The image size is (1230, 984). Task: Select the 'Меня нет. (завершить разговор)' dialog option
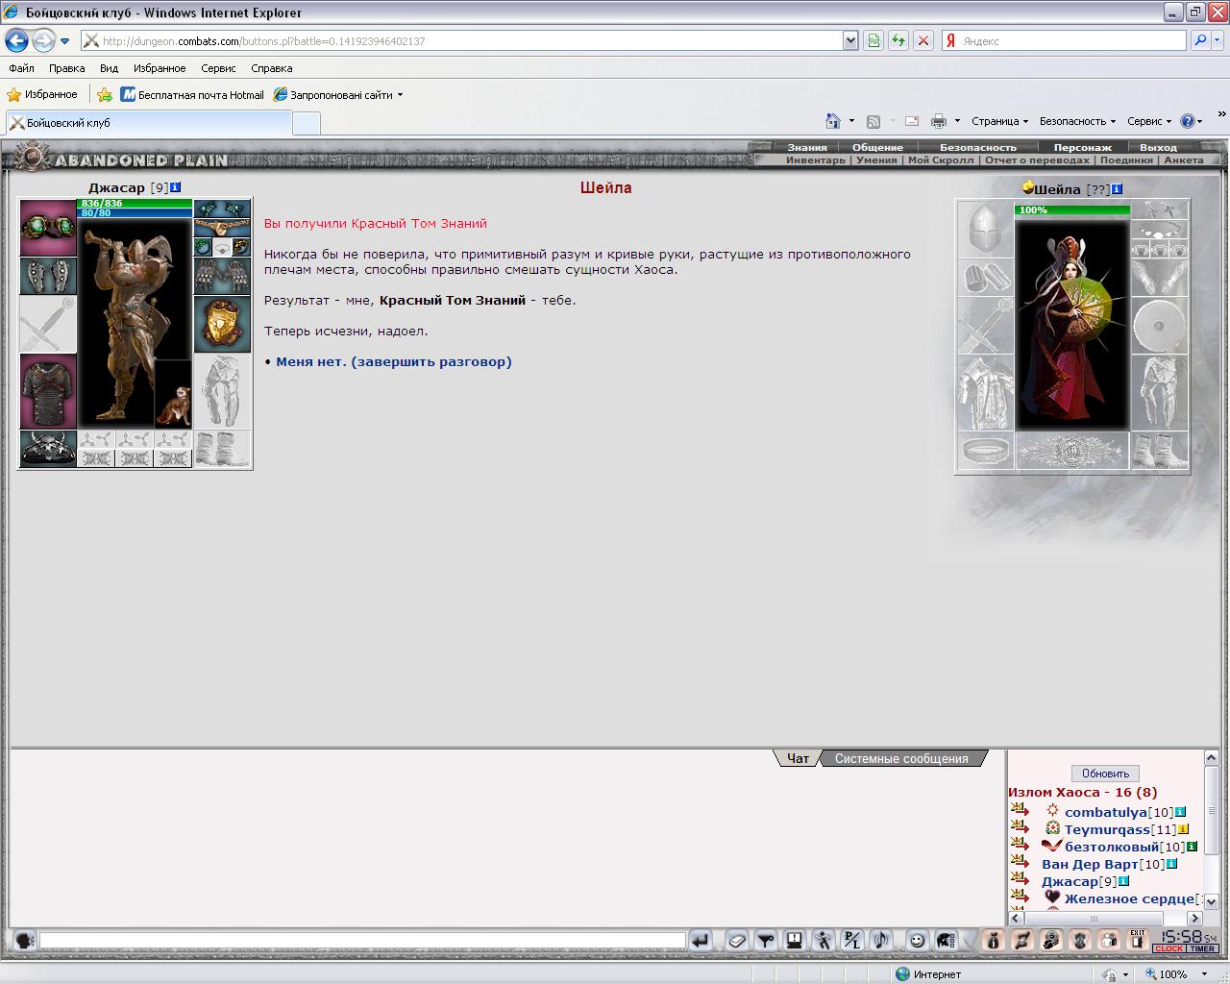[394, 362]
